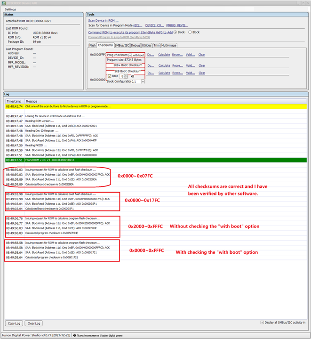Image resolution: width=311 pixels, height=339 pixels.
Task: Click the Scan Device in ROM link
Action: [x=103, y=21]
